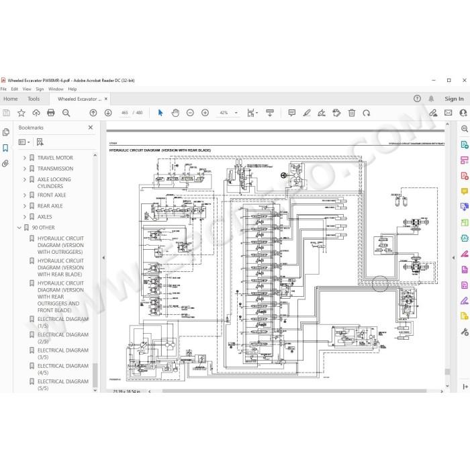Print the document
Viewport: 470px width, 470px height.
[x=51, y=113]
